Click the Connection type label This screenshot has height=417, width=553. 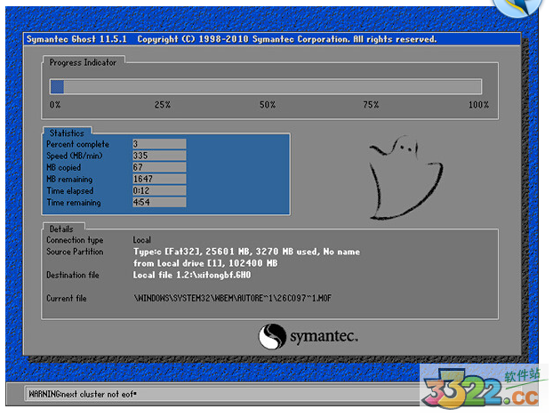[x=75, y=240]
